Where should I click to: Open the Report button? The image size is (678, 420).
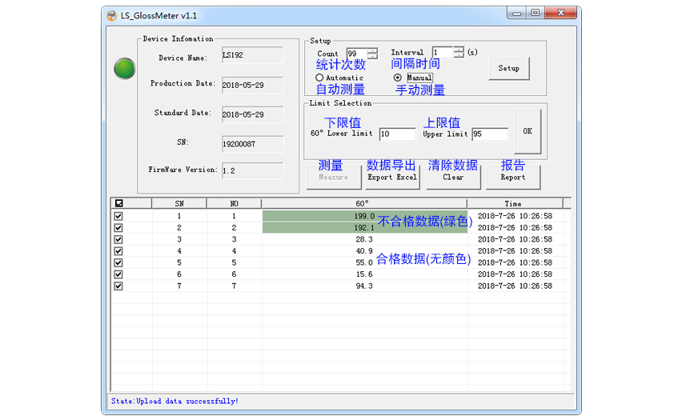click(512, 177)
